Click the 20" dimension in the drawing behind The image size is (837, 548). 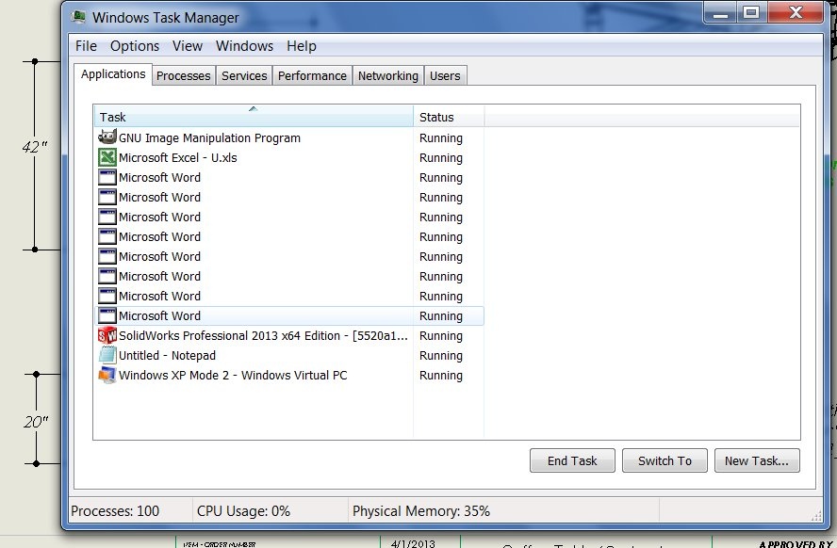[36, 422]
